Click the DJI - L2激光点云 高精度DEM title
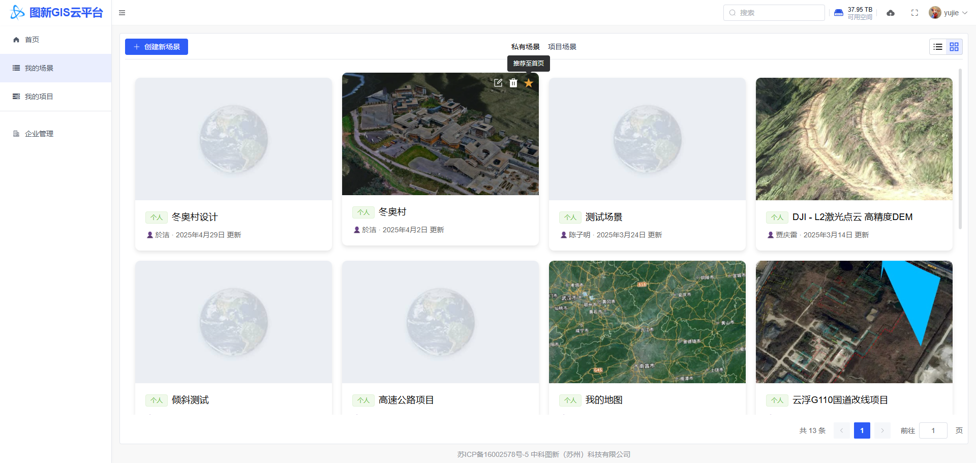 852,217
